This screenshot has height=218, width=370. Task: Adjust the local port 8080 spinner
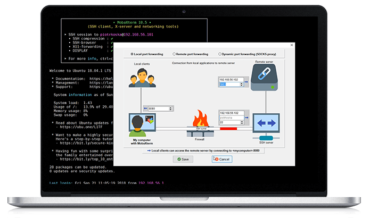(170, 108)
